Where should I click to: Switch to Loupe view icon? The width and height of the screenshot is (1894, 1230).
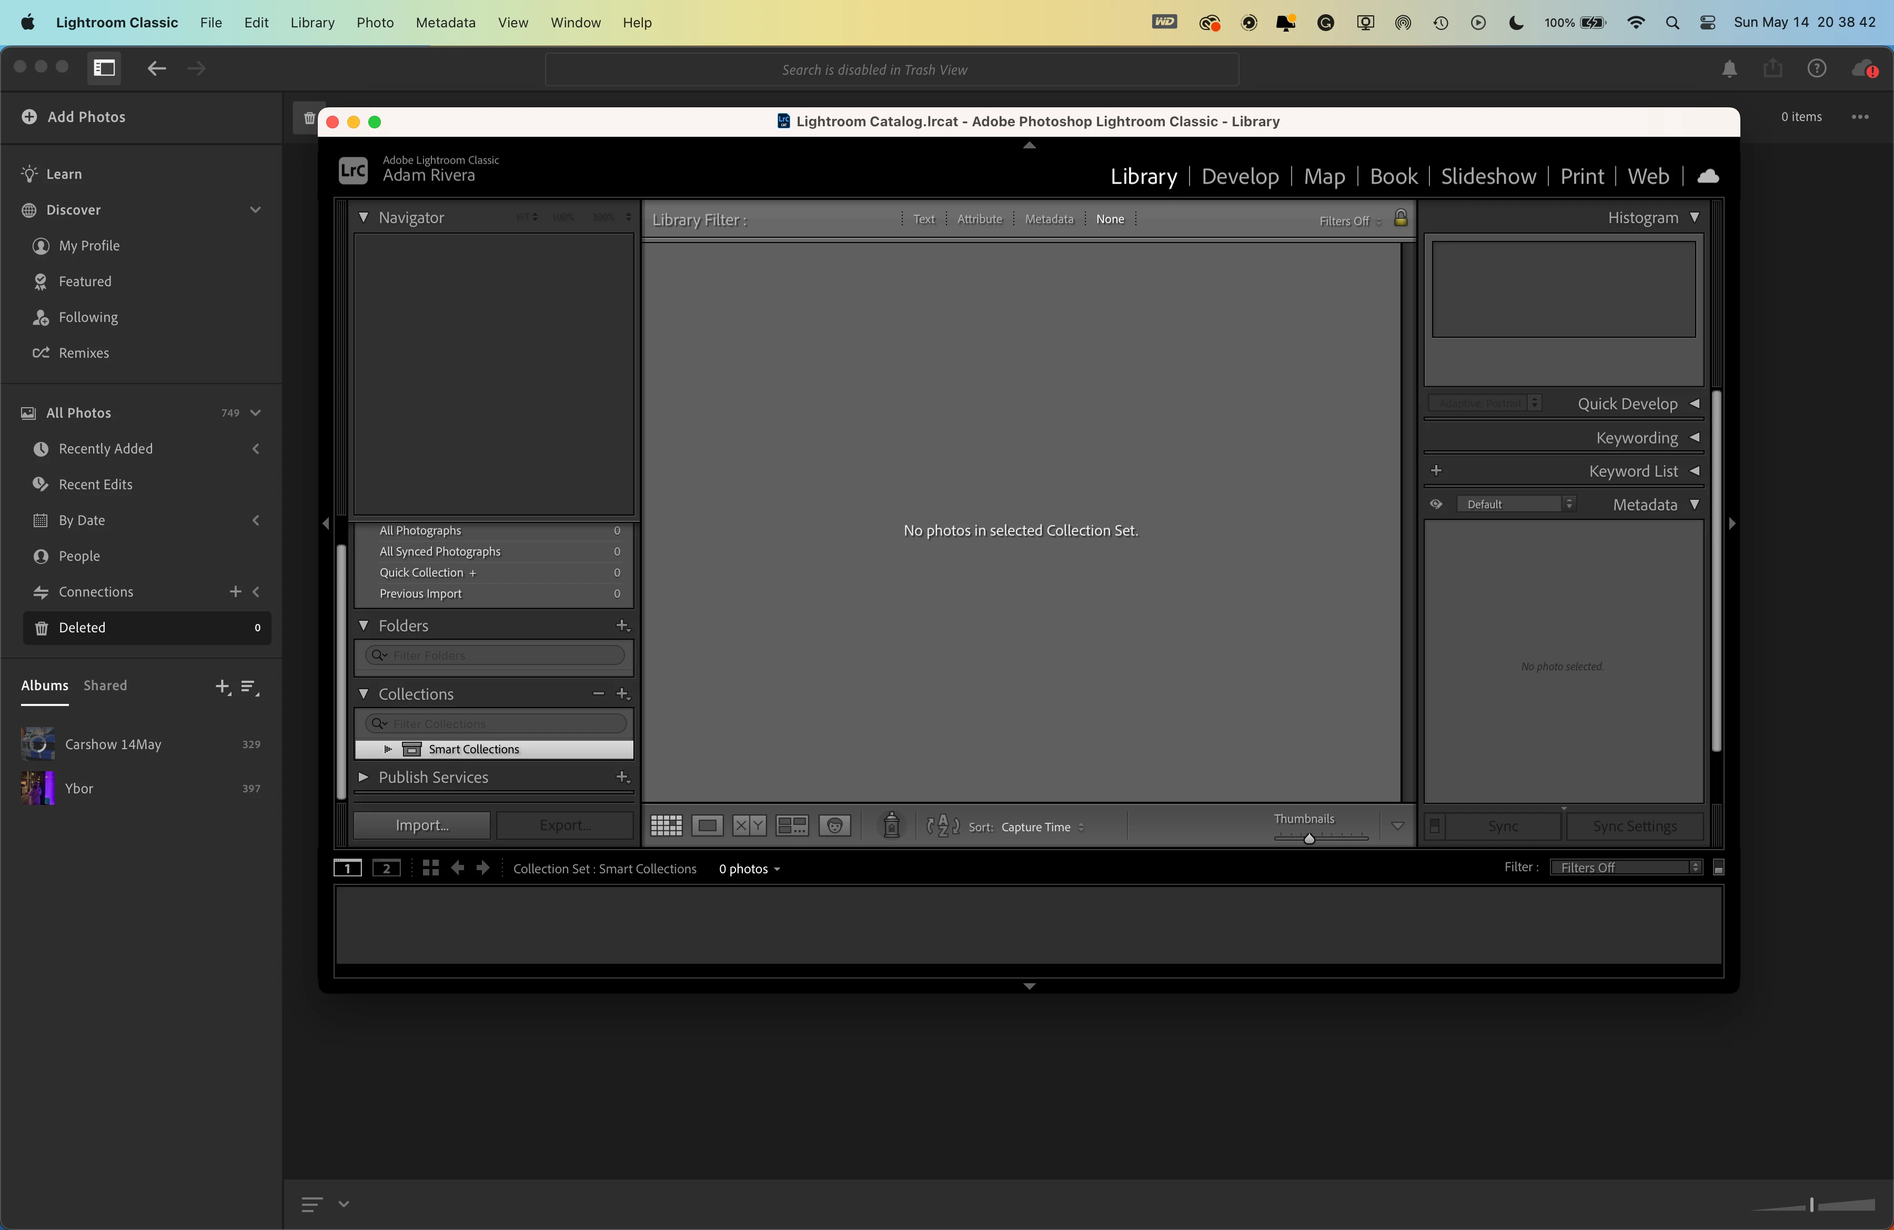pos(707,826)
